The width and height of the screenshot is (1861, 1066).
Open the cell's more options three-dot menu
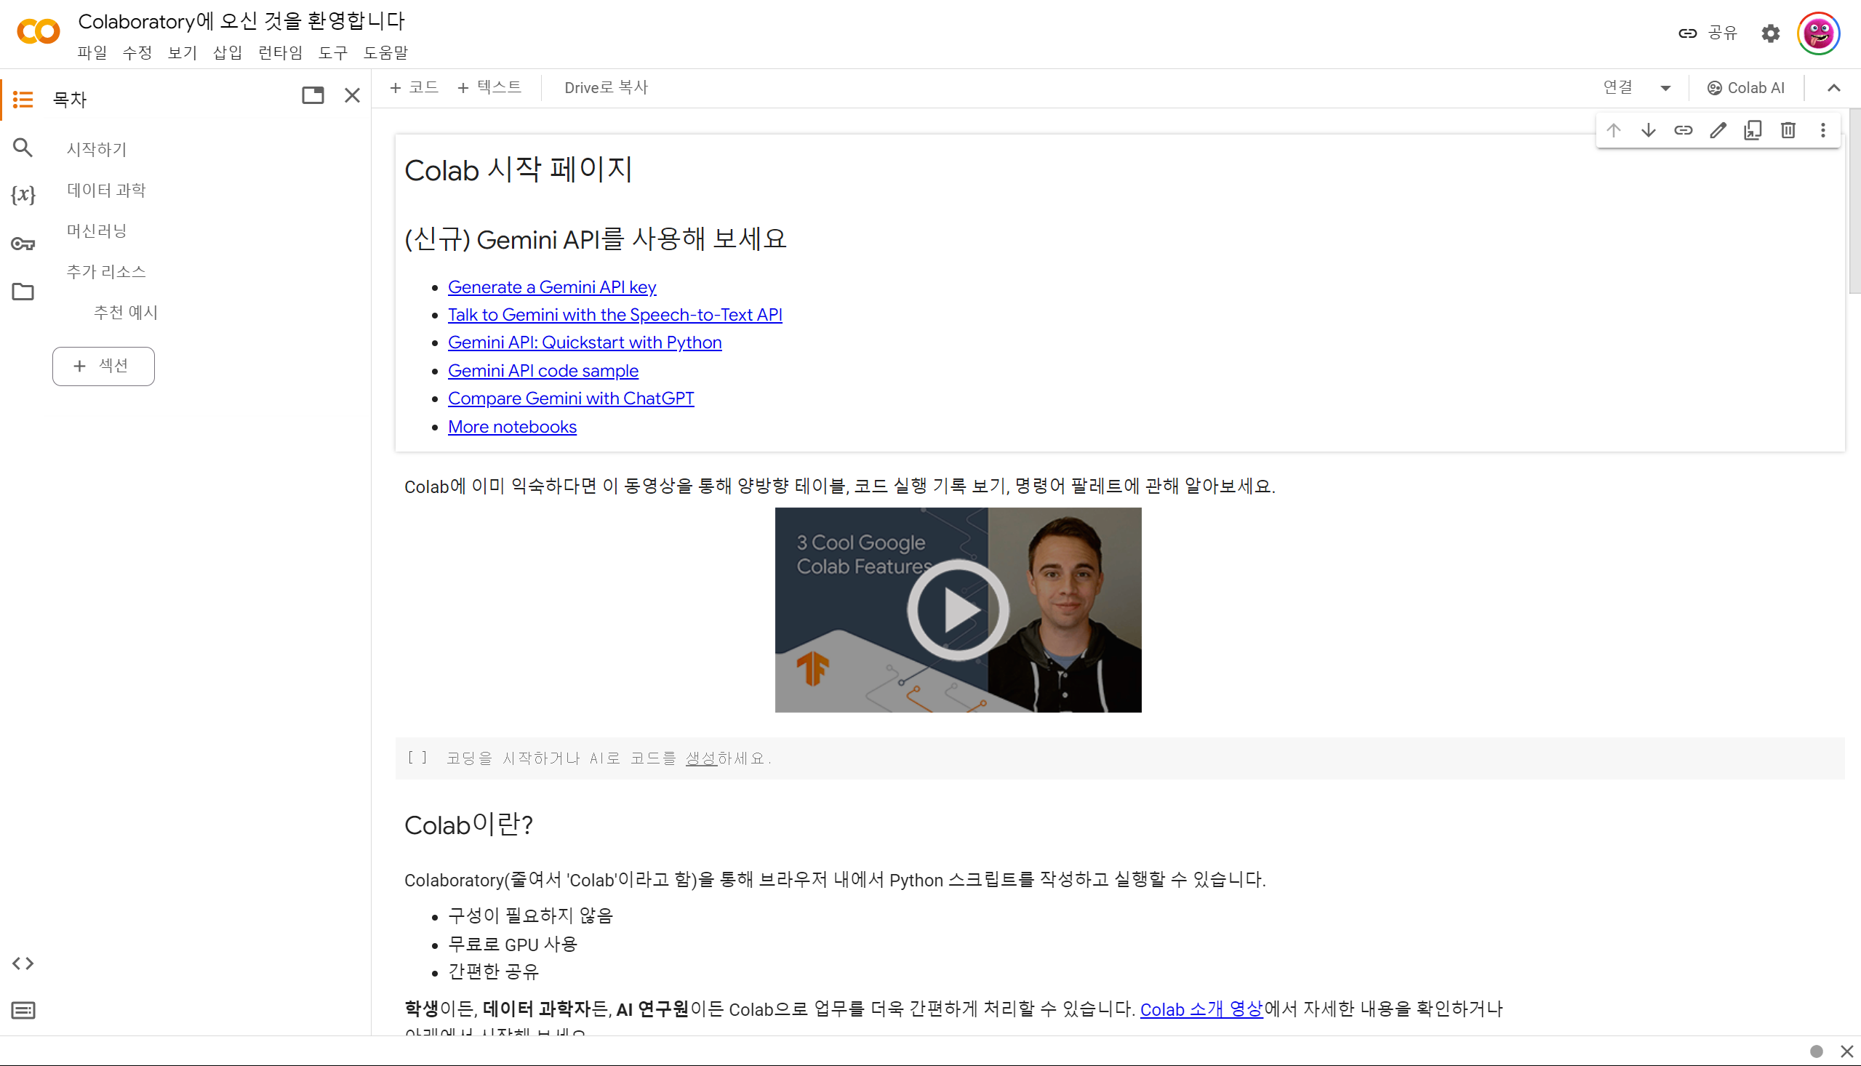coord(1823,130)
